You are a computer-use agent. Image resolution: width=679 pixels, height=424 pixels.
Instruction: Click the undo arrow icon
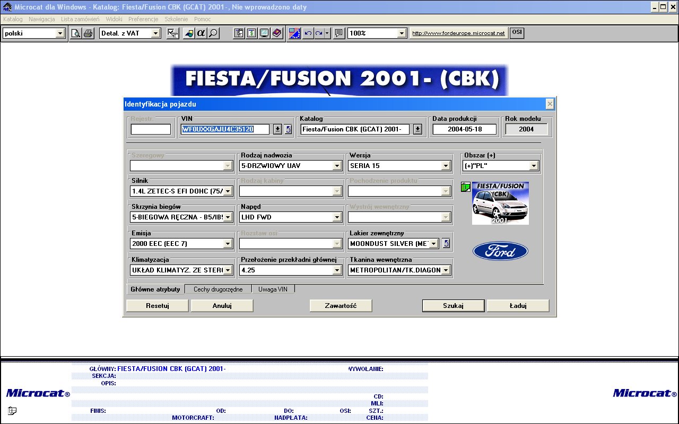(x=308, y=33)
